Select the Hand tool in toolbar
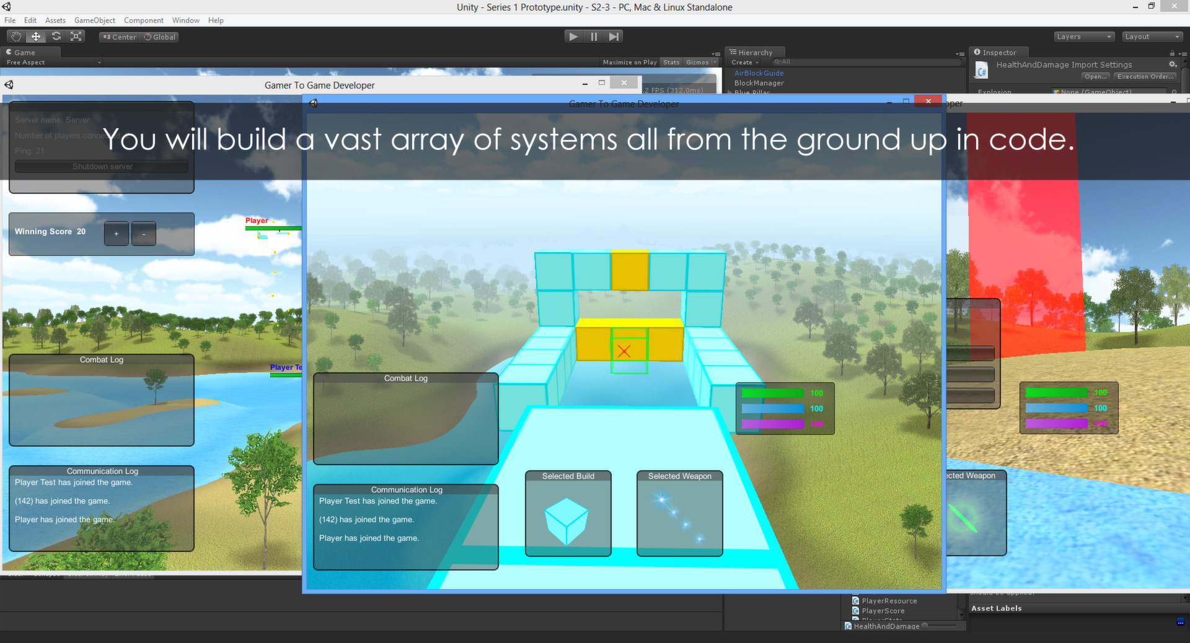This screenshot has height=643, width=1190. click(15, 37)
